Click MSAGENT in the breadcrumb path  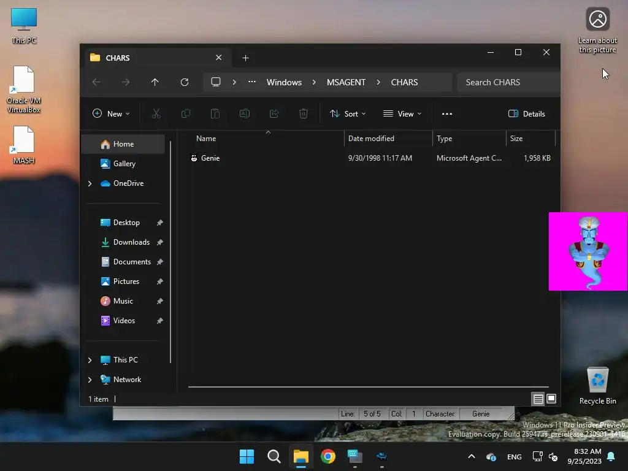click(346, 82)
